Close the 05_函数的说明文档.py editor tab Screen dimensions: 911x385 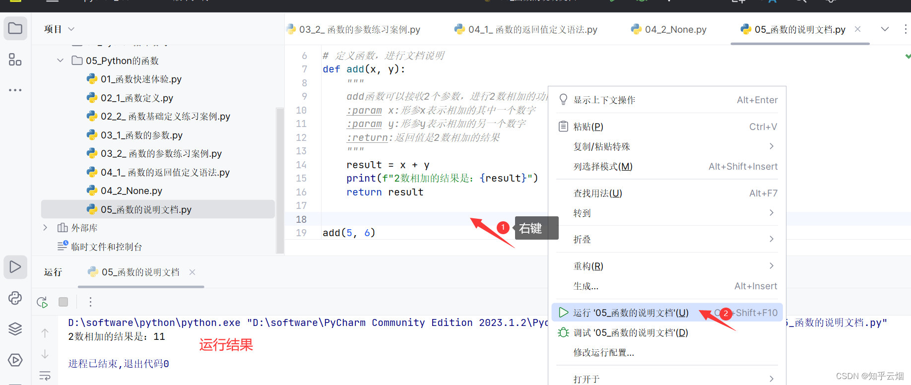click(857, 29)
